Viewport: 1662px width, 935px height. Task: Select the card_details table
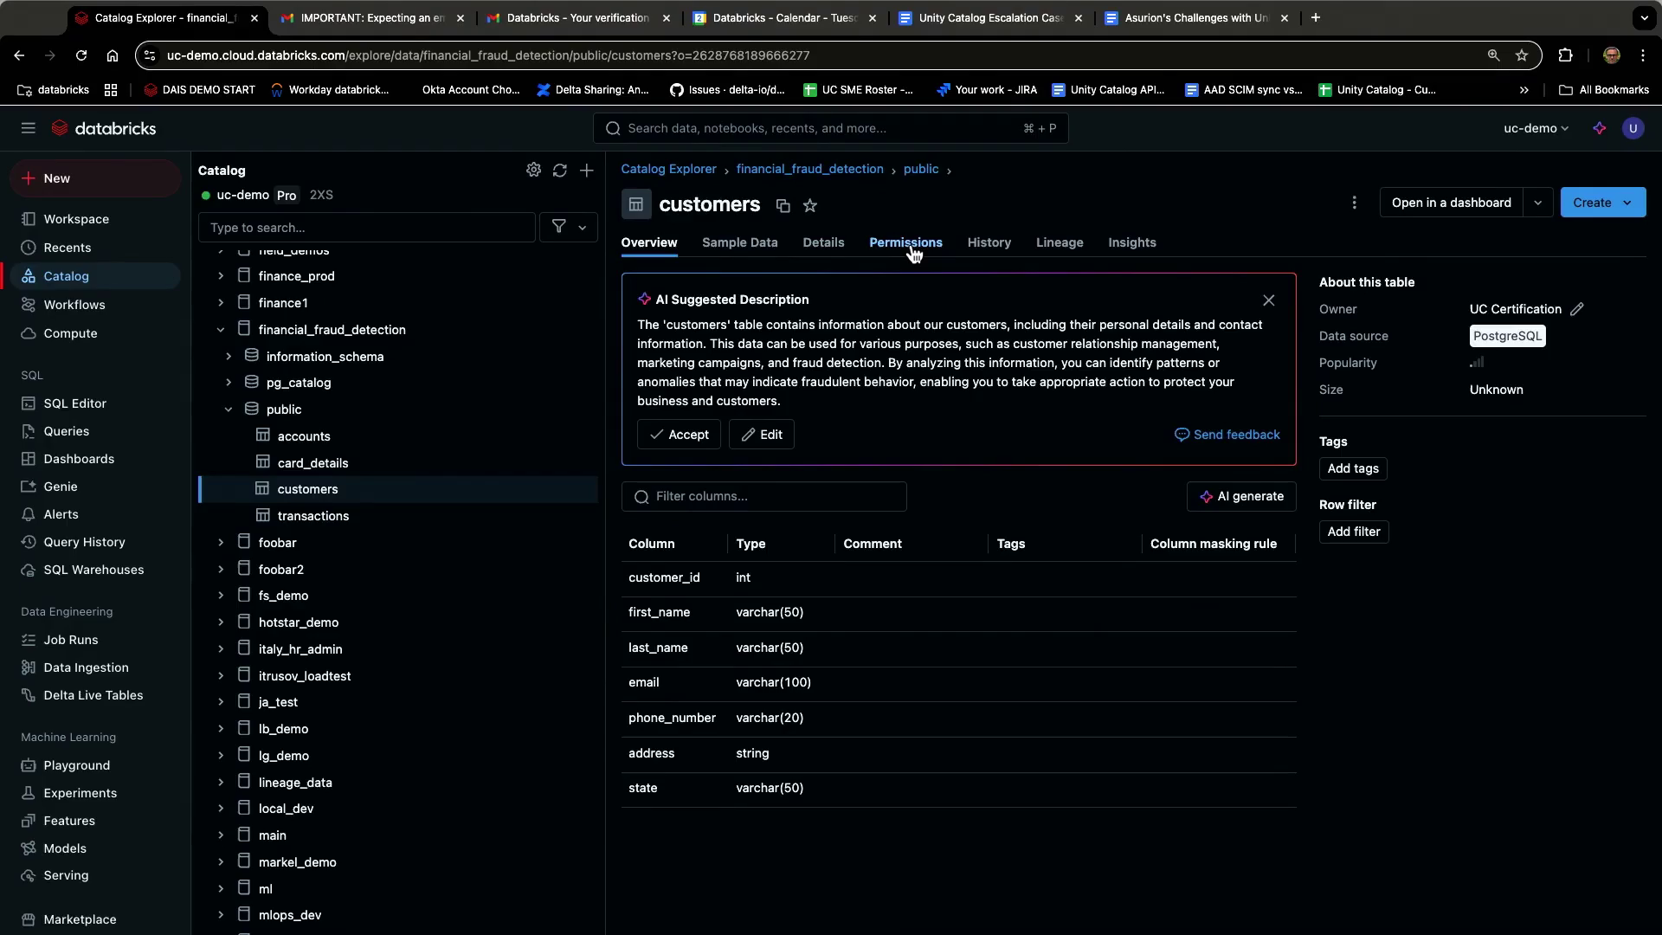click(313, 463)
